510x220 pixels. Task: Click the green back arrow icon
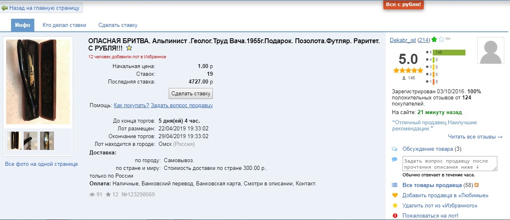(5, 8)
